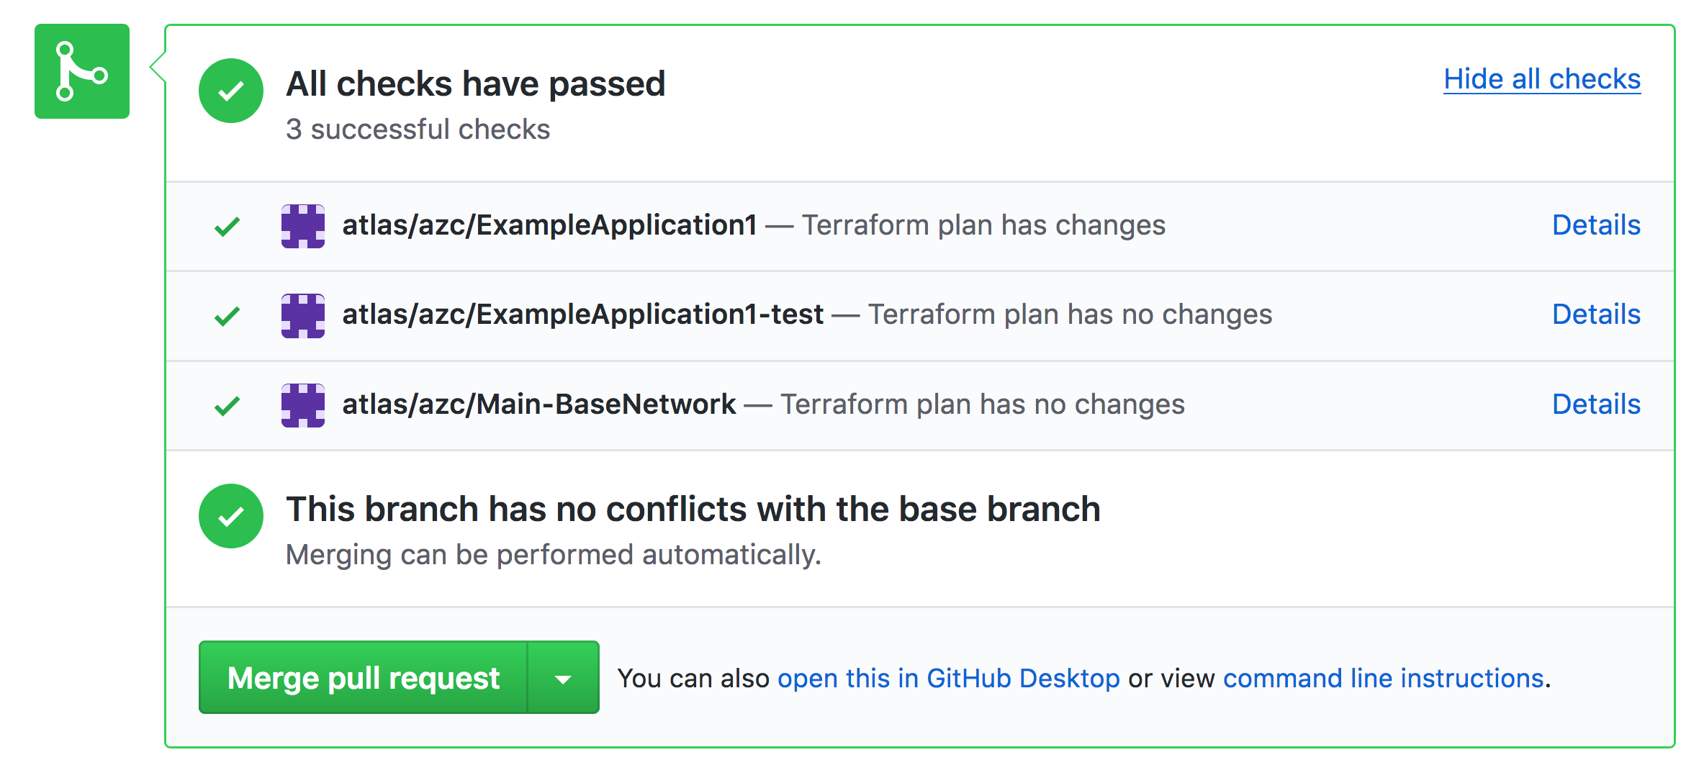Click the no-conflicts green circle checkmark
This screenshot has height=760, width=1686.
click(230, 516)
